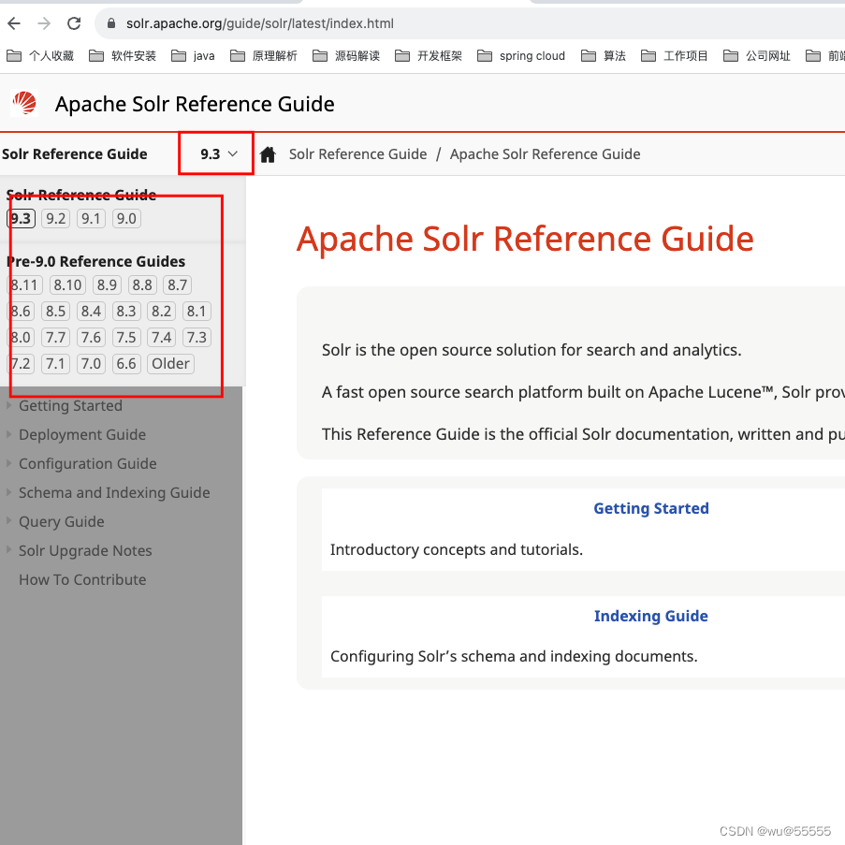
Task: Select the Older versions option
Action: (x=170, y=363)
